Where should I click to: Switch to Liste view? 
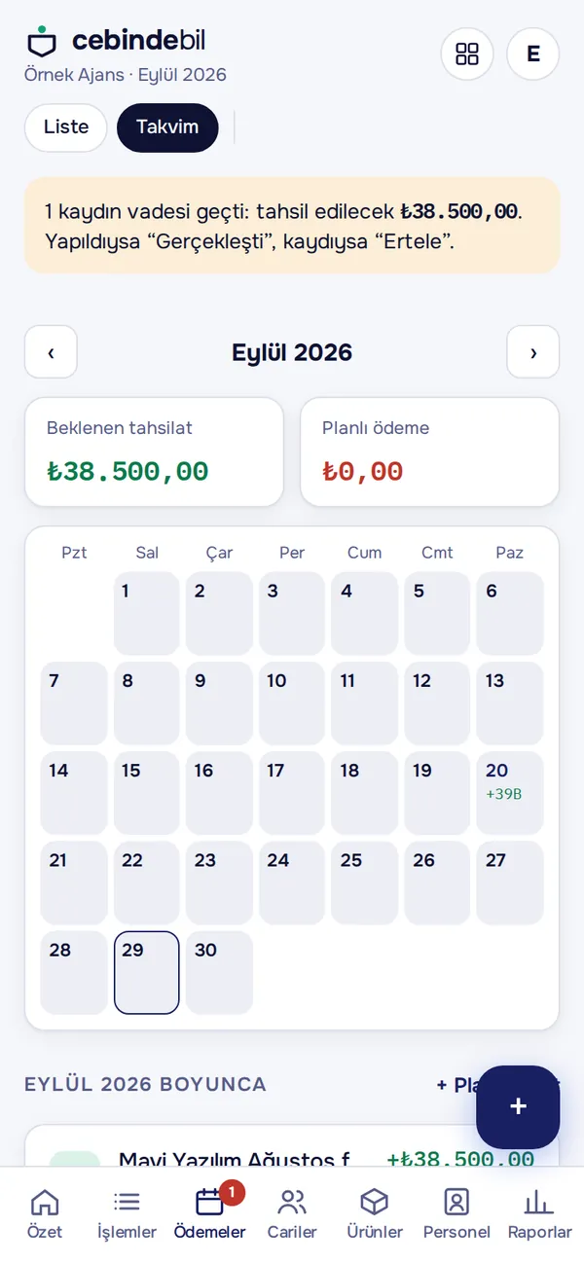66,127
